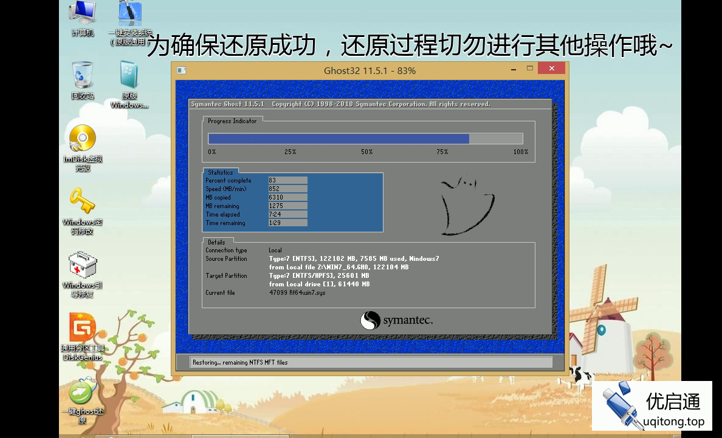Click the Progress Indicator bar
Screen dimensions: 722x438
tap(365, 139)
